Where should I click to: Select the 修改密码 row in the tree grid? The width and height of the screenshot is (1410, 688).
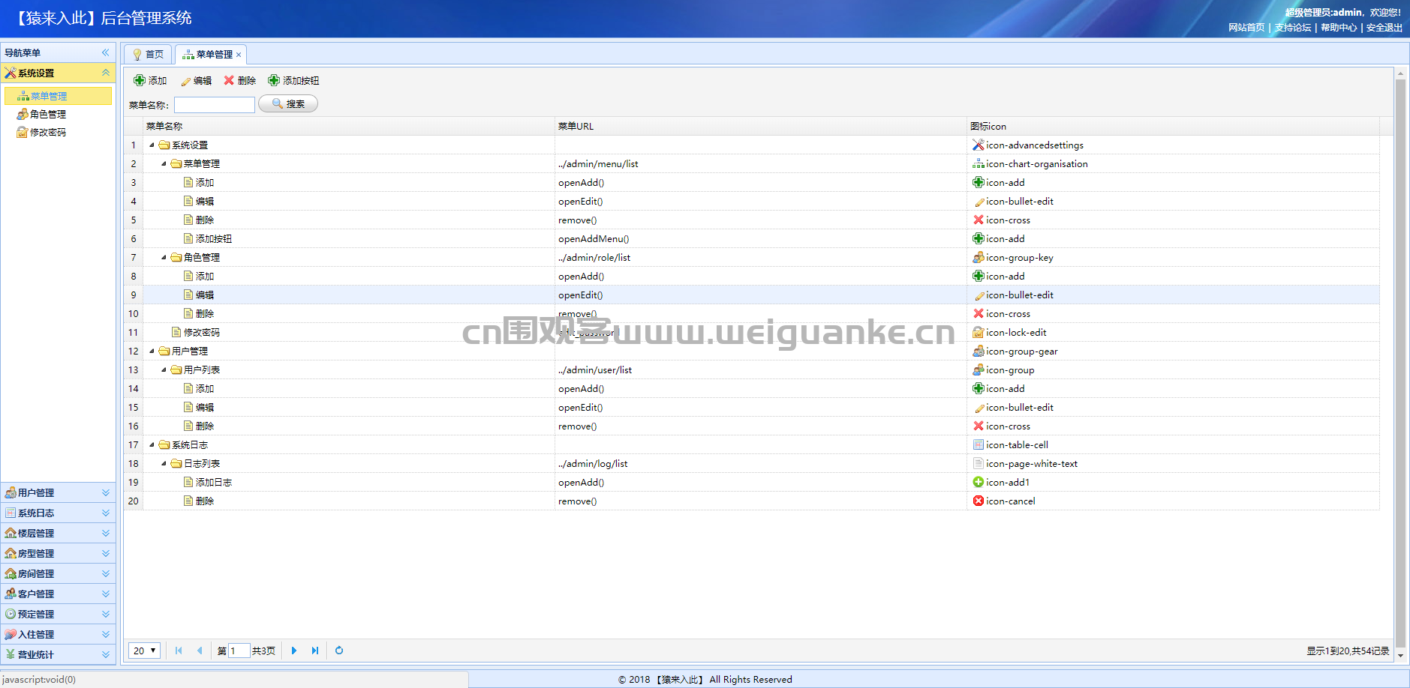tap(752, 332)
